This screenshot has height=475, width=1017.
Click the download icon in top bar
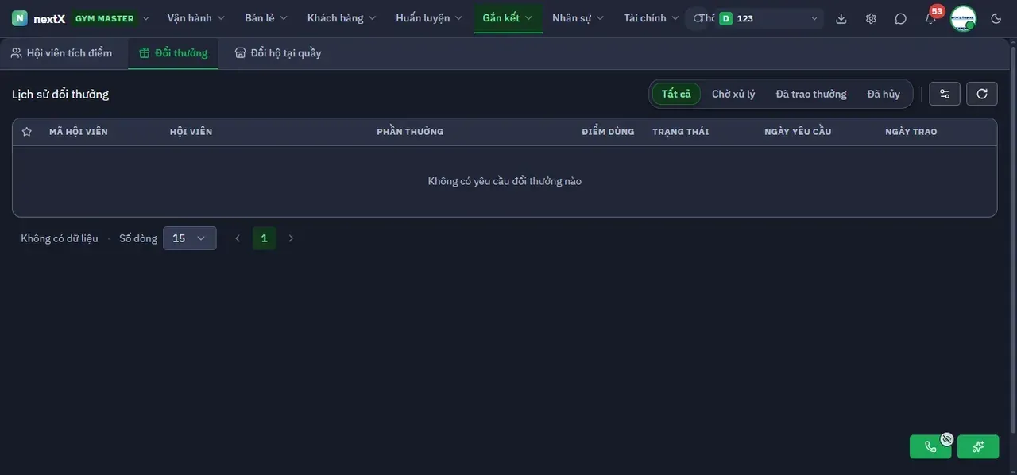click(841, 18)
